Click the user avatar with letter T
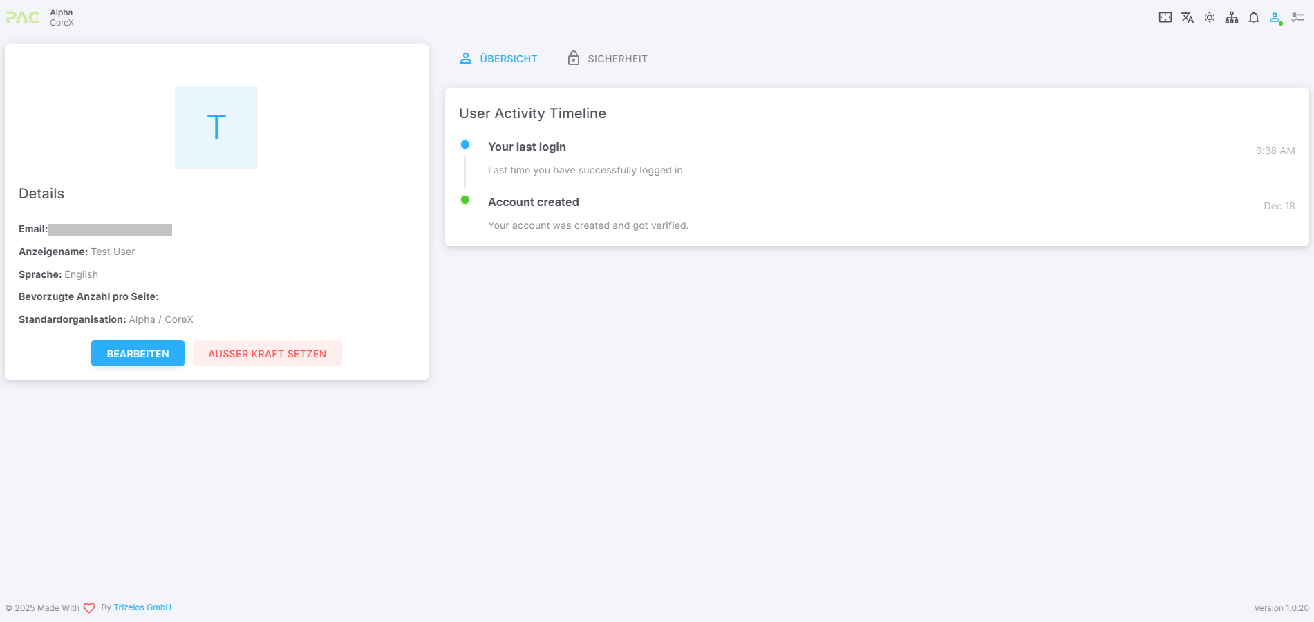 coord(216,127)
